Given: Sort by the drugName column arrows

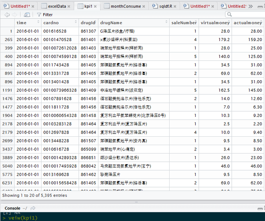Looking at the screenshot, I should [167, 22].
